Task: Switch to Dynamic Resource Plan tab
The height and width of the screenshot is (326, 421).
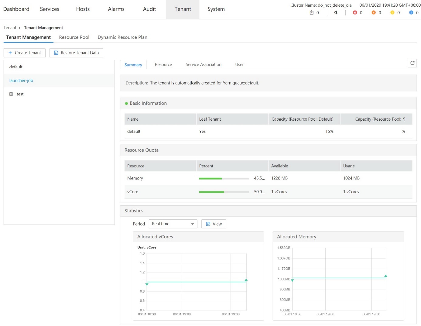Action: click(122, 37)
